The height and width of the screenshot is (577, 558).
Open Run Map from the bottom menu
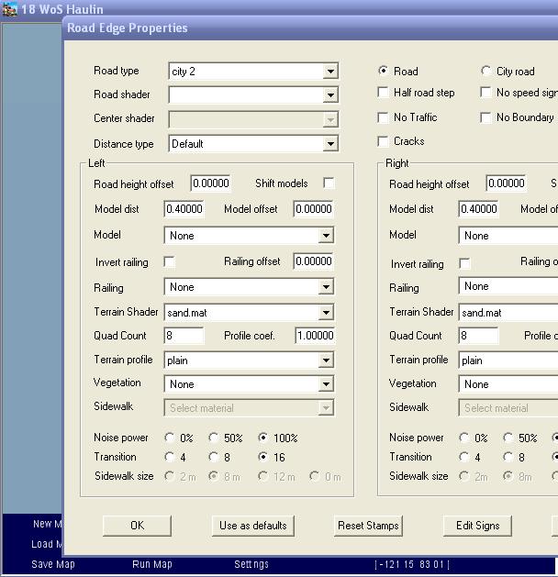pos(152,564)
